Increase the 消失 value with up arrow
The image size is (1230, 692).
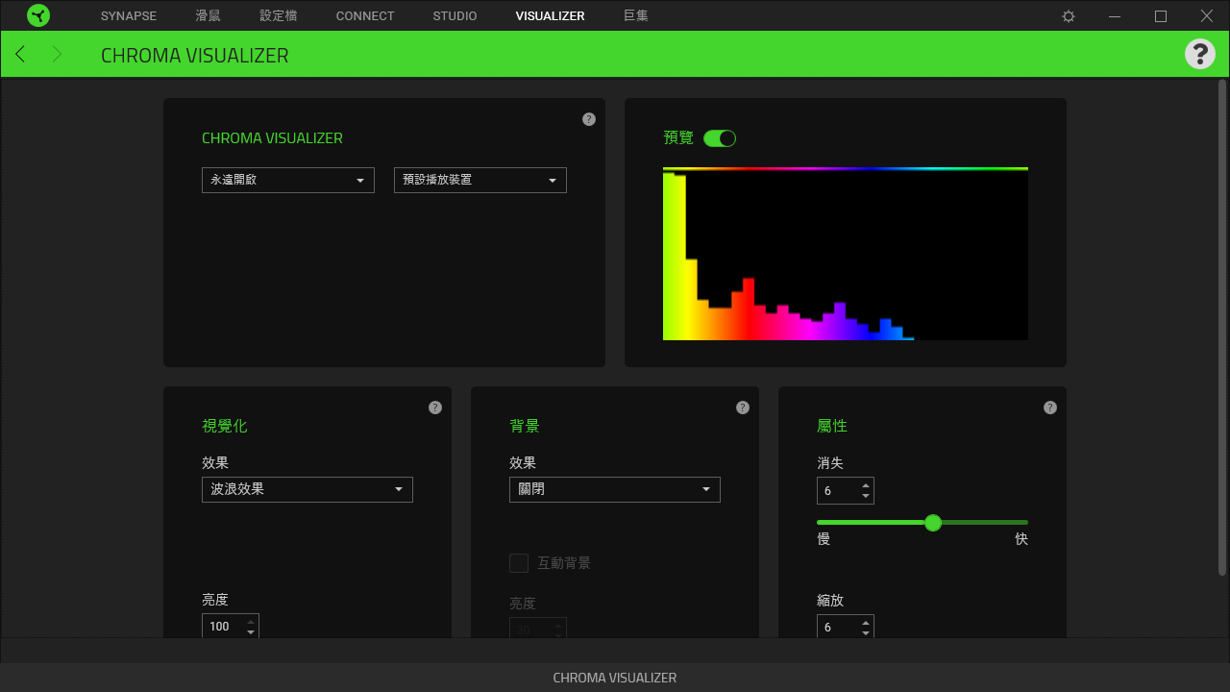point(866,485)
